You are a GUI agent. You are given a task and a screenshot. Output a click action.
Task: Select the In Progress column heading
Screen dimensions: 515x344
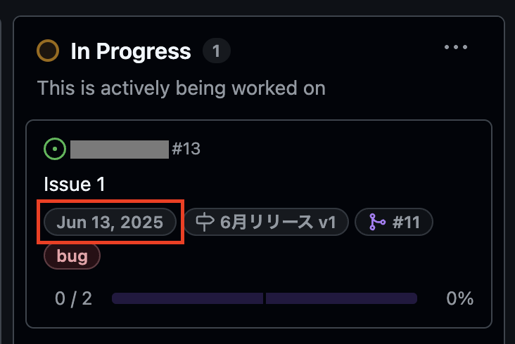coord(131,51)
